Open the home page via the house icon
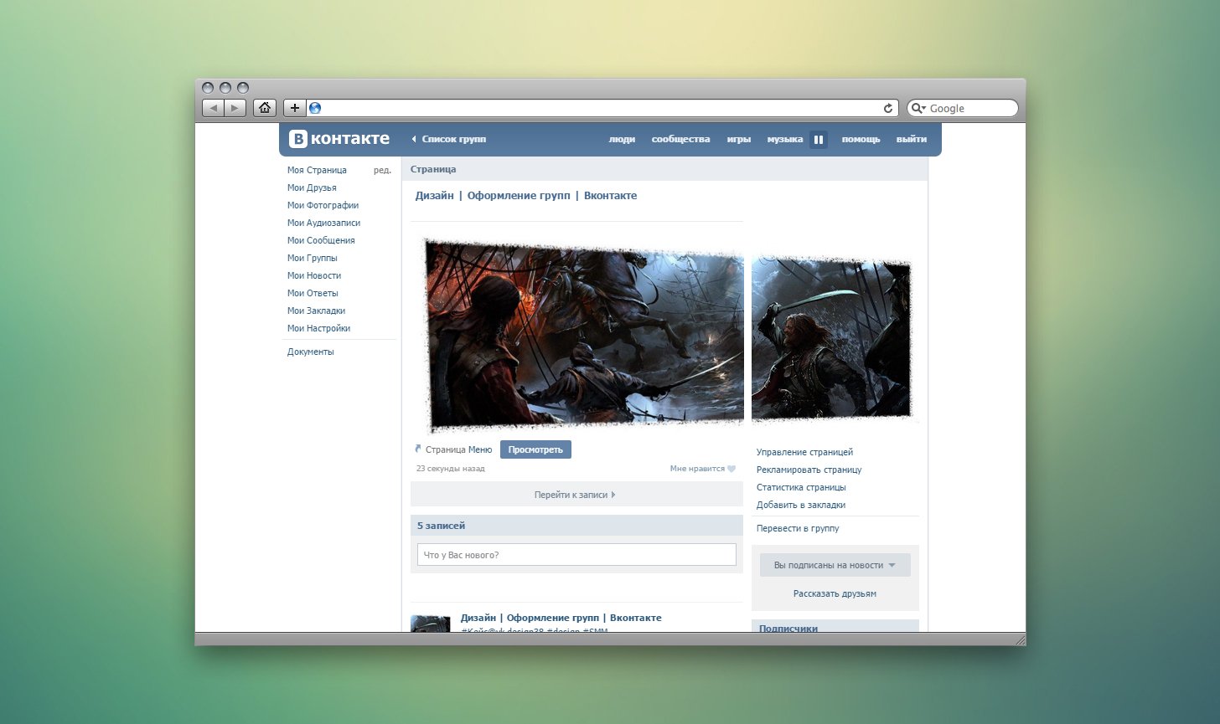 [x=265, y=108]
